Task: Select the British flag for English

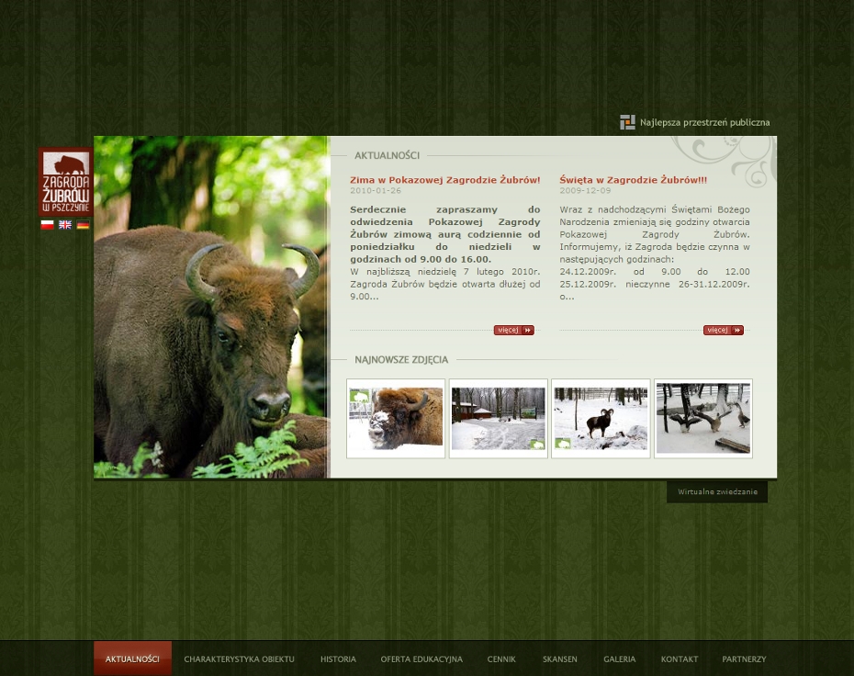Action: 65,225
